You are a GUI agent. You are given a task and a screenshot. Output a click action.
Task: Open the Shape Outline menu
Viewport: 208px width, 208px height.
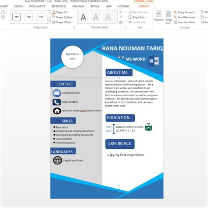63,17
